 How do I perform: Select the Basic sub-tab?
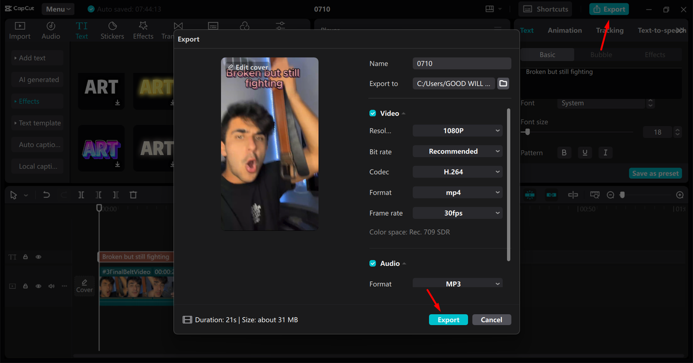pyautogui.click(x=547, y=55)
